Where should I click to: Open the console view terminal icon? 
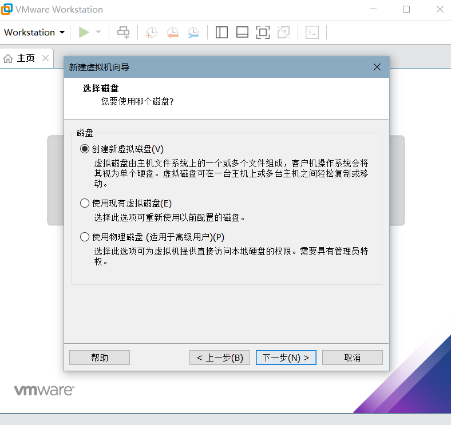pyautogui.click(x=312, y=32)
